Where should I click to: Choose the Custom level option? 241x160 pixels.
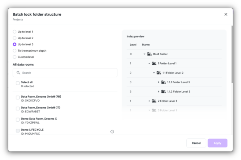tap(14, 57)
